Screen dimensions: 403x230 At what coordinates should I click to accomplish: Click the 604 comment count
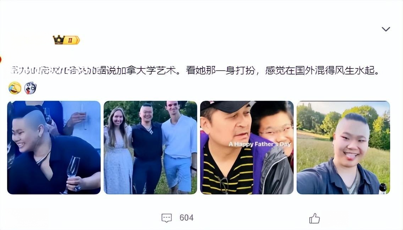click(x=186, y=218)
